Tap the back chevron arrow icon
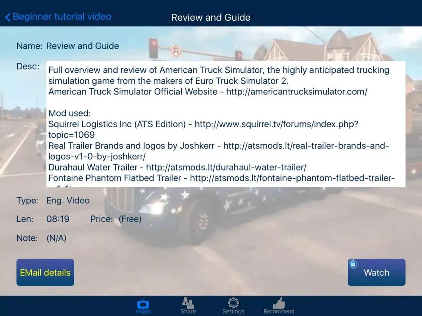 click(x=8, y=17)
